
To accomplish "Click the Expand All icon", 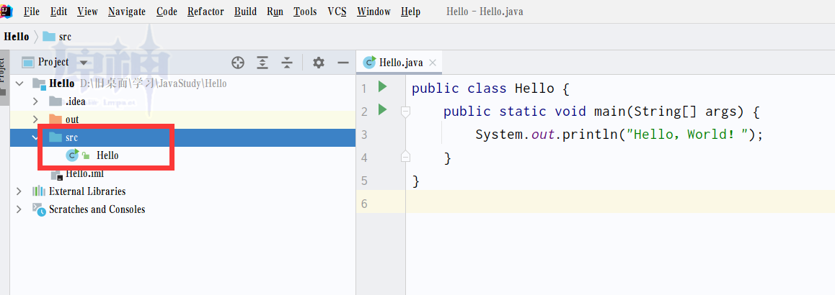I will coord(262,63).
